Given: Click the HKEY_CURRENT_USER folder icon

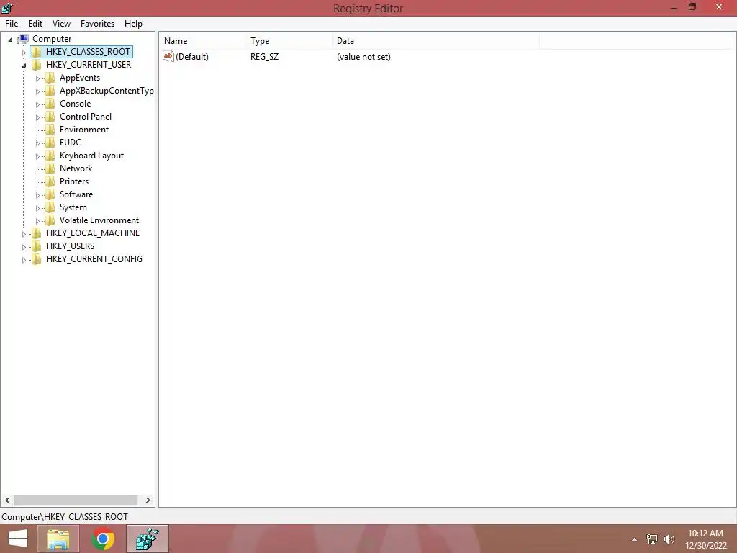Looking at the screenshot, I should [x=37, y=65].
